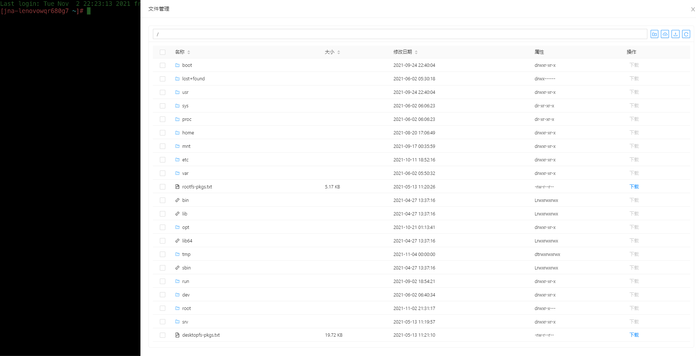Sort by modified date column arrows
The image size is (696, 356).
[416, 52]
